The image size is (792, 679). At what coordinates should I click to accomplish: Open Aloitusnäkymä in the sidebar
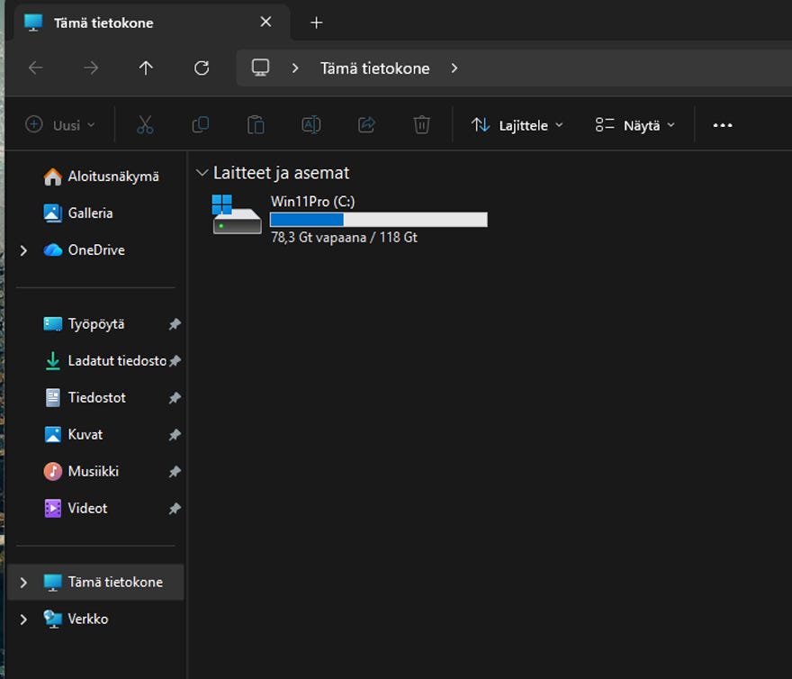112,177
